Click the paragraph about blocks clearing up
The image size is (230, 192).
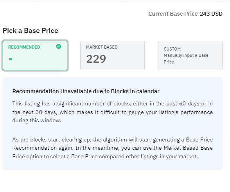113,148
